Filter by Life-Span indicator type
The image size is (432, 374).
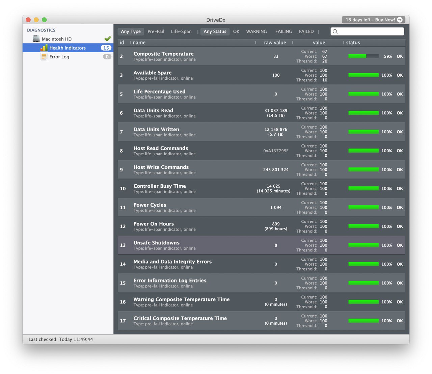tap(181, 31)
